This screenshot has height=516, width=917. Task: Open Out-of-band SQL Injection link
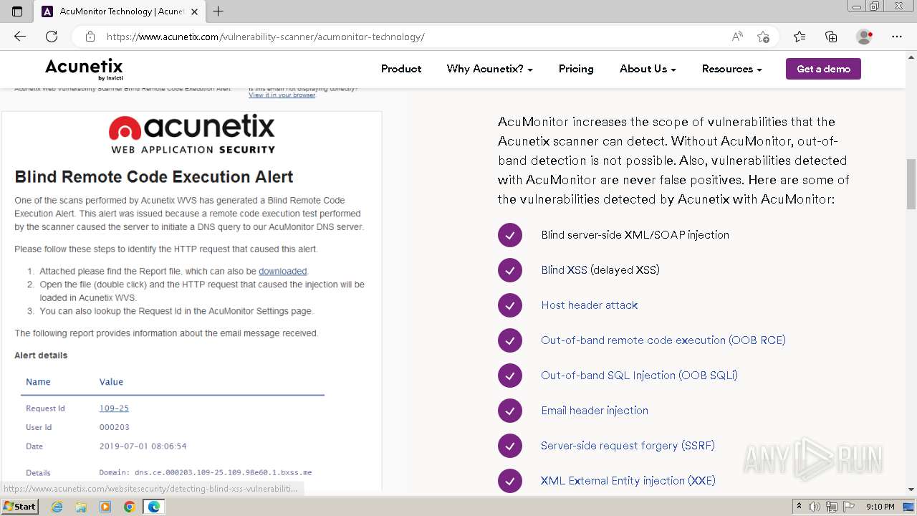(639, 376)
